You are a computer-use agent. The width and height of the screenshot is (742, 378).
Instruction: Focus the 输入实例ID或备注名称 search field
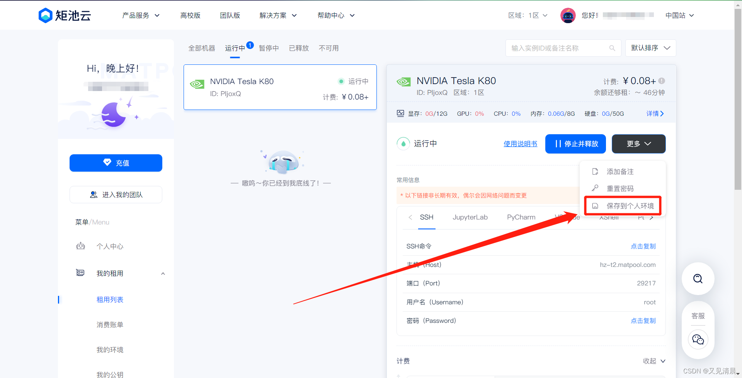point(563,48)
